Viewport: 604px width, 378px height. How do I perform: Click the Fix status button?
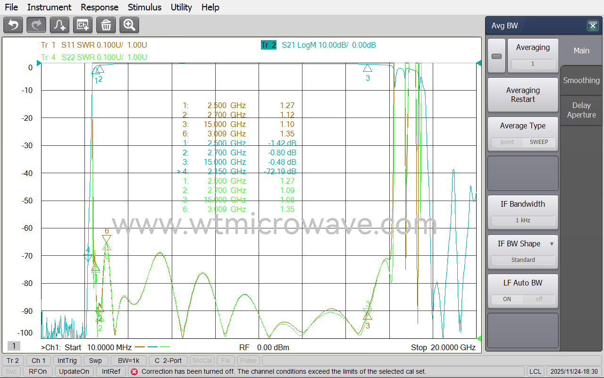pyautogui.click(x=226, y=361)
